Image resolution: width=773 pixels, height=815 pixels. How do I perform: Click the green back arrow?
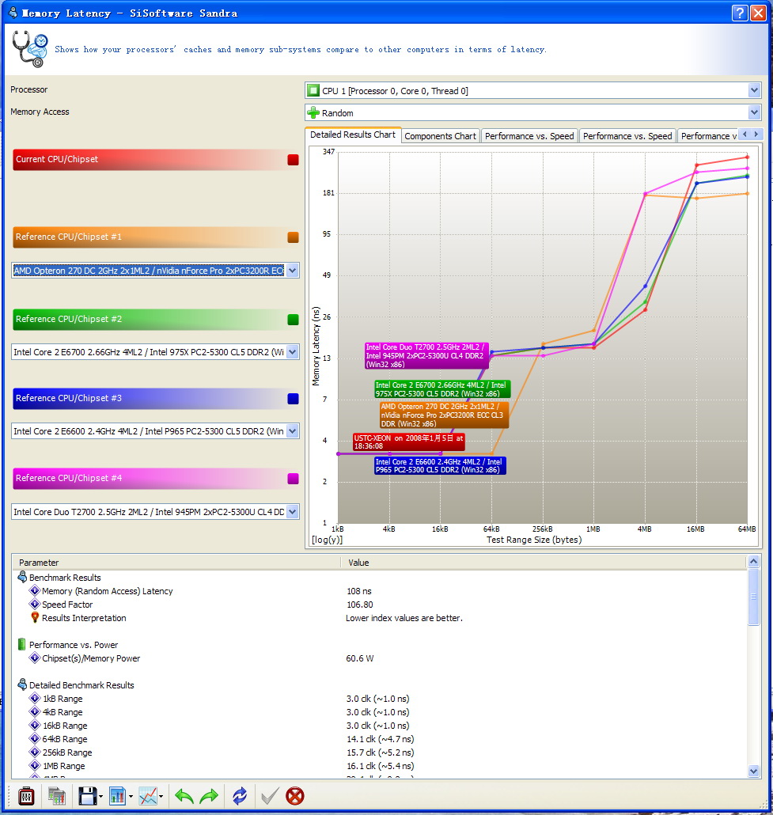[x=184, y=796]
